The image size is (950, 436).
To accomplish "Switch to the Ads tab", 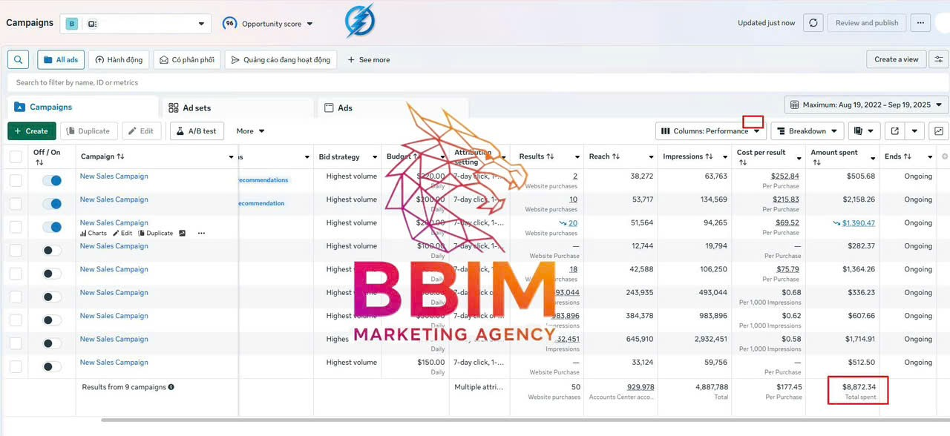I will (393, 108).
